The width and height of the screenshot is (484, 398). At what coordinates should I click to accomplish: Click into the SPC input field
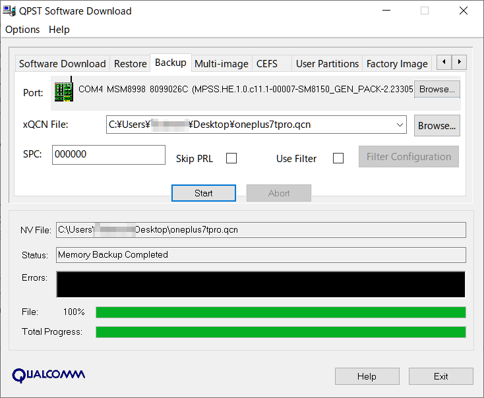[109, 155]
